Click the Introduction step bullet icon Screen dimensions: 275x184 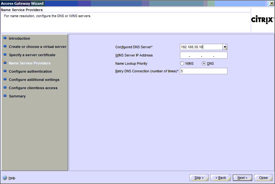pyautogui.click(x=5, y=38)
